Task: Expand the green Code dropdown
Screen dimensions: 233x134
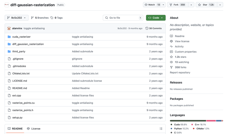Action: pos(156,18)
